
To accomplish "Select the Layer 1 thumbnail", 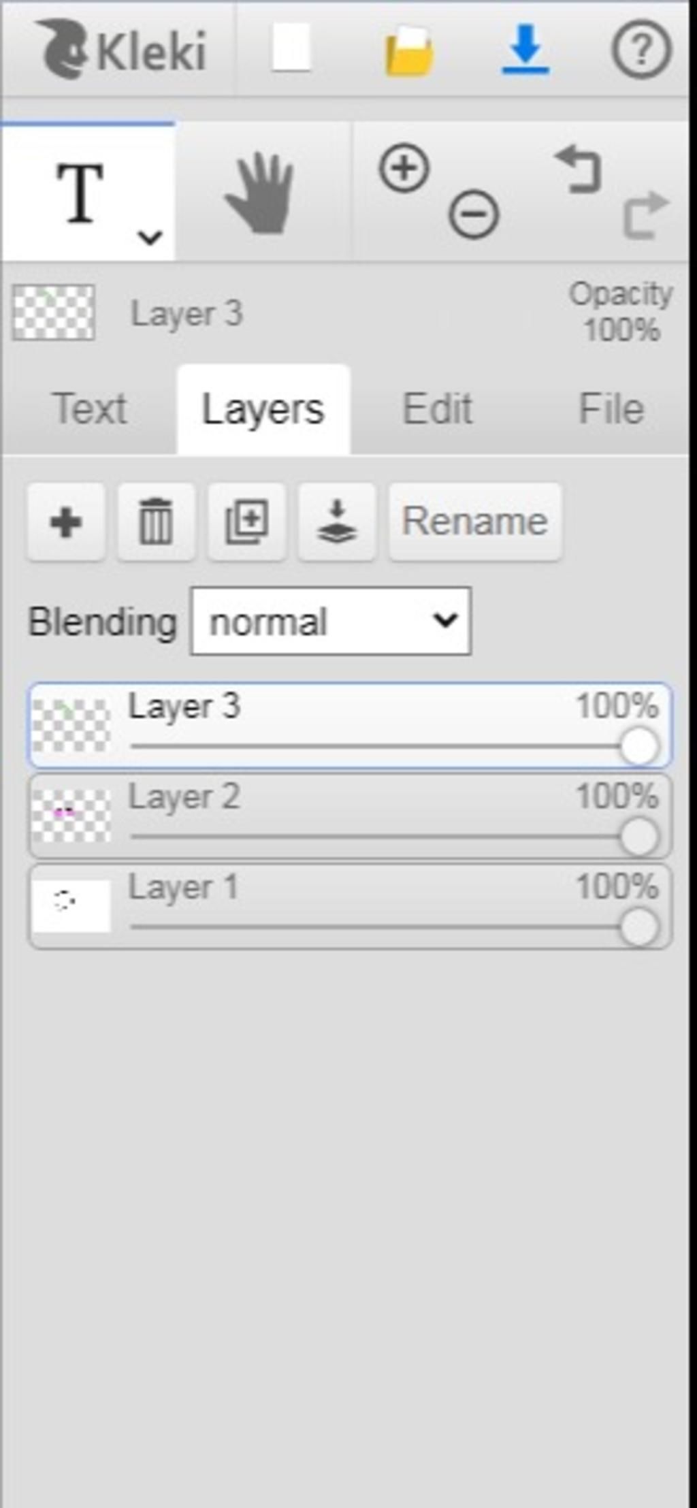I will click(x=71, y=906).
